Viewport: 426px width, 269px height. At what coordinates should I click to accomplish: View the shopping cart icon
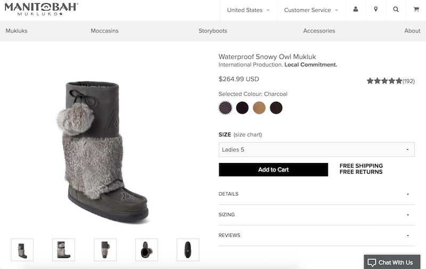pyautogui.click(x=416, y=10)
